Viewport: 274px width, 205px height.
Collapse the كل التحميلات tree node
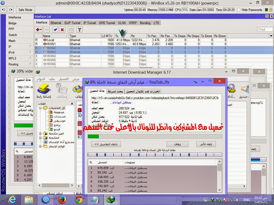point(40,108)
